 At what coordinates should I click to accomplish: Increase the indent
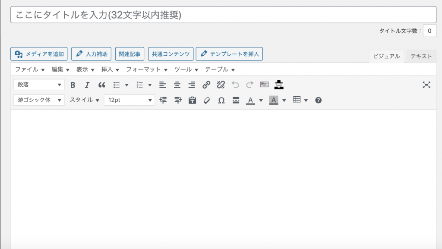click(178, 100)
